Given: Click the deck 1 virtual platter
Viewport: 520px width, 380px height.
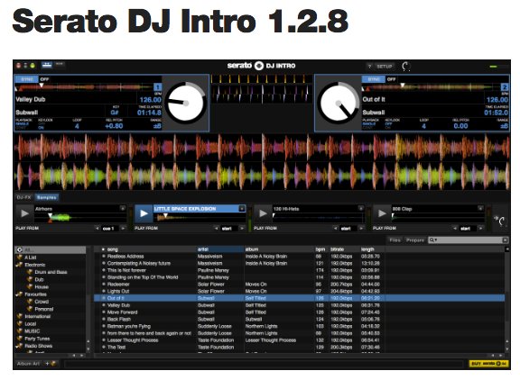Looking at the screenshot, I should (186, 104).
